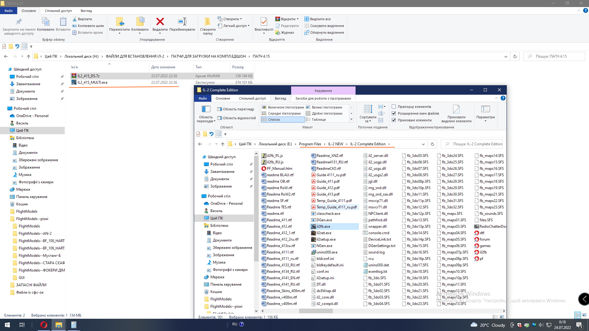589x331 pixels.
Task: Open Easy access (Легкий доступ) dropdown
Action: (235, 26)
